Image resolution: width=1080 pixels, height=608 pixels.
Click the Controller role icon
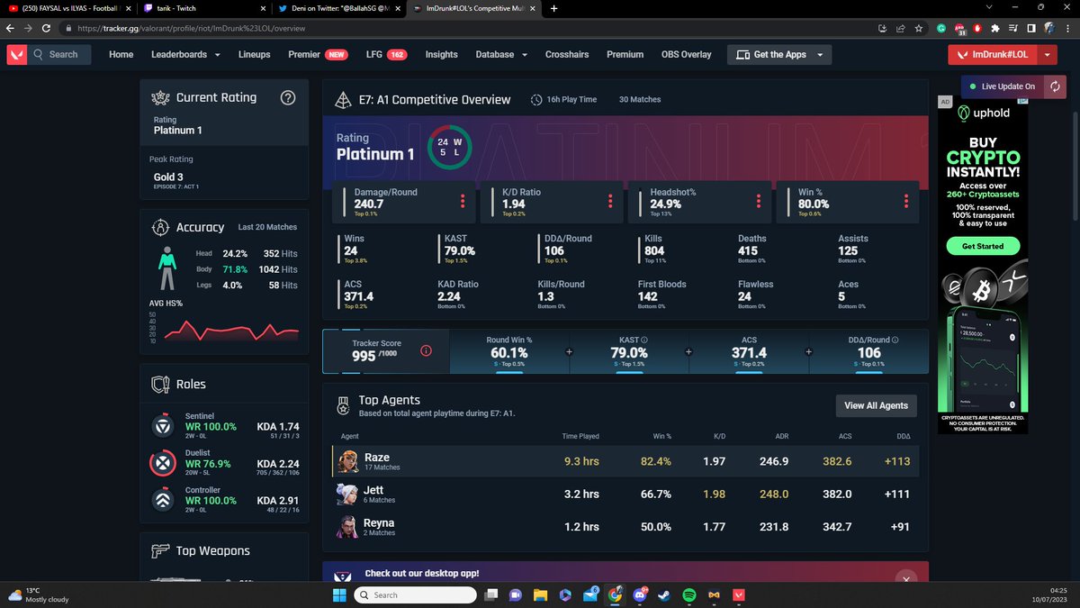pyautogui.click(x=163, y=502)
